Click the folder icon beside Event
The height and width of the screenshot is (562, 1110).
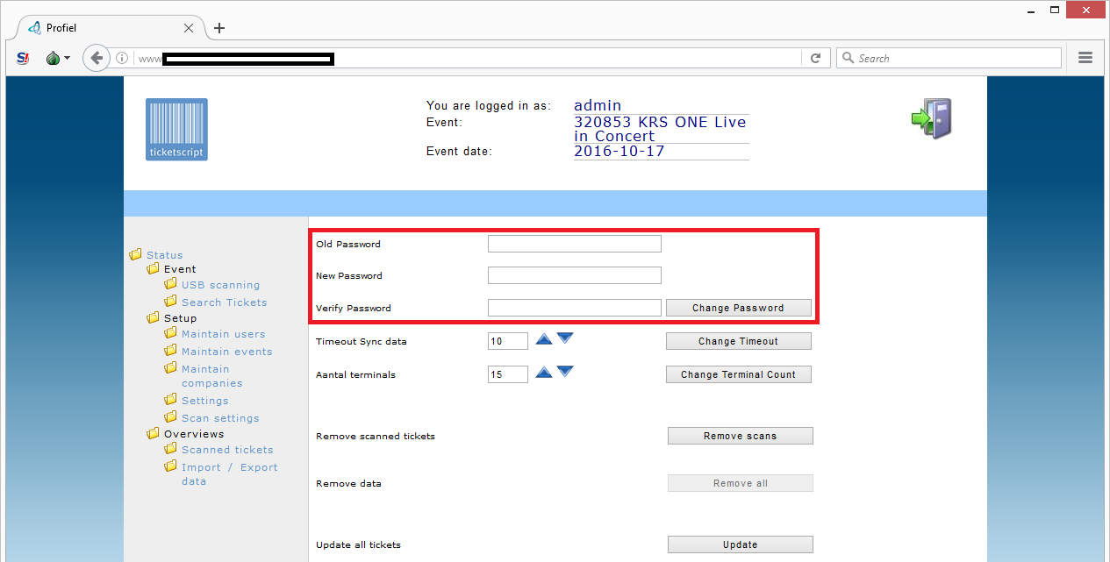153,269
